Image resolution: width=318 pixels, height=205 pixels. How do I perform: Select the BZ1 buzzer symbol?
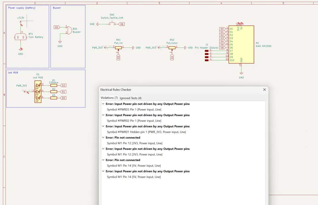coord(69,30)
